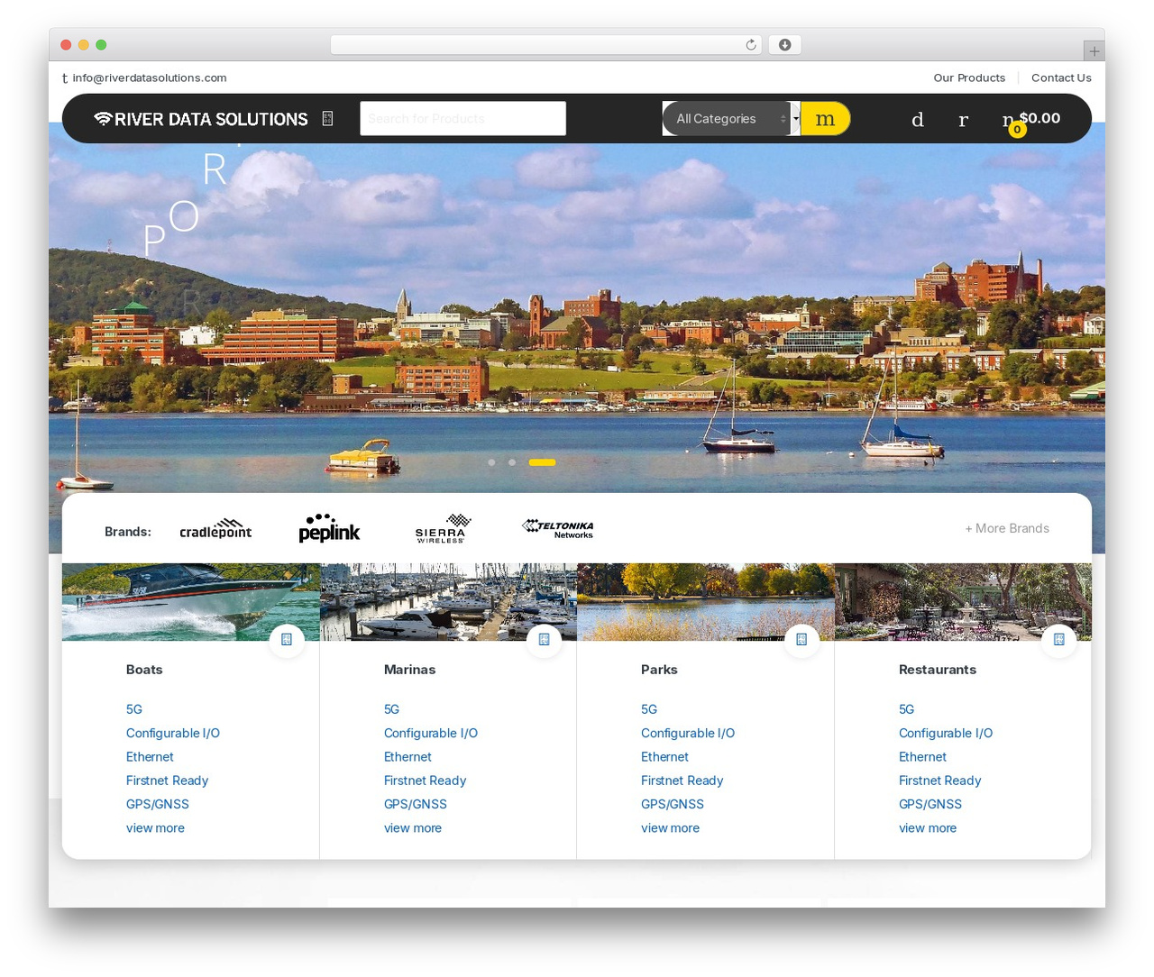The image size is (1154, 977).
Task: Select the active yellow slider indicator
Action: click(542, 462)
